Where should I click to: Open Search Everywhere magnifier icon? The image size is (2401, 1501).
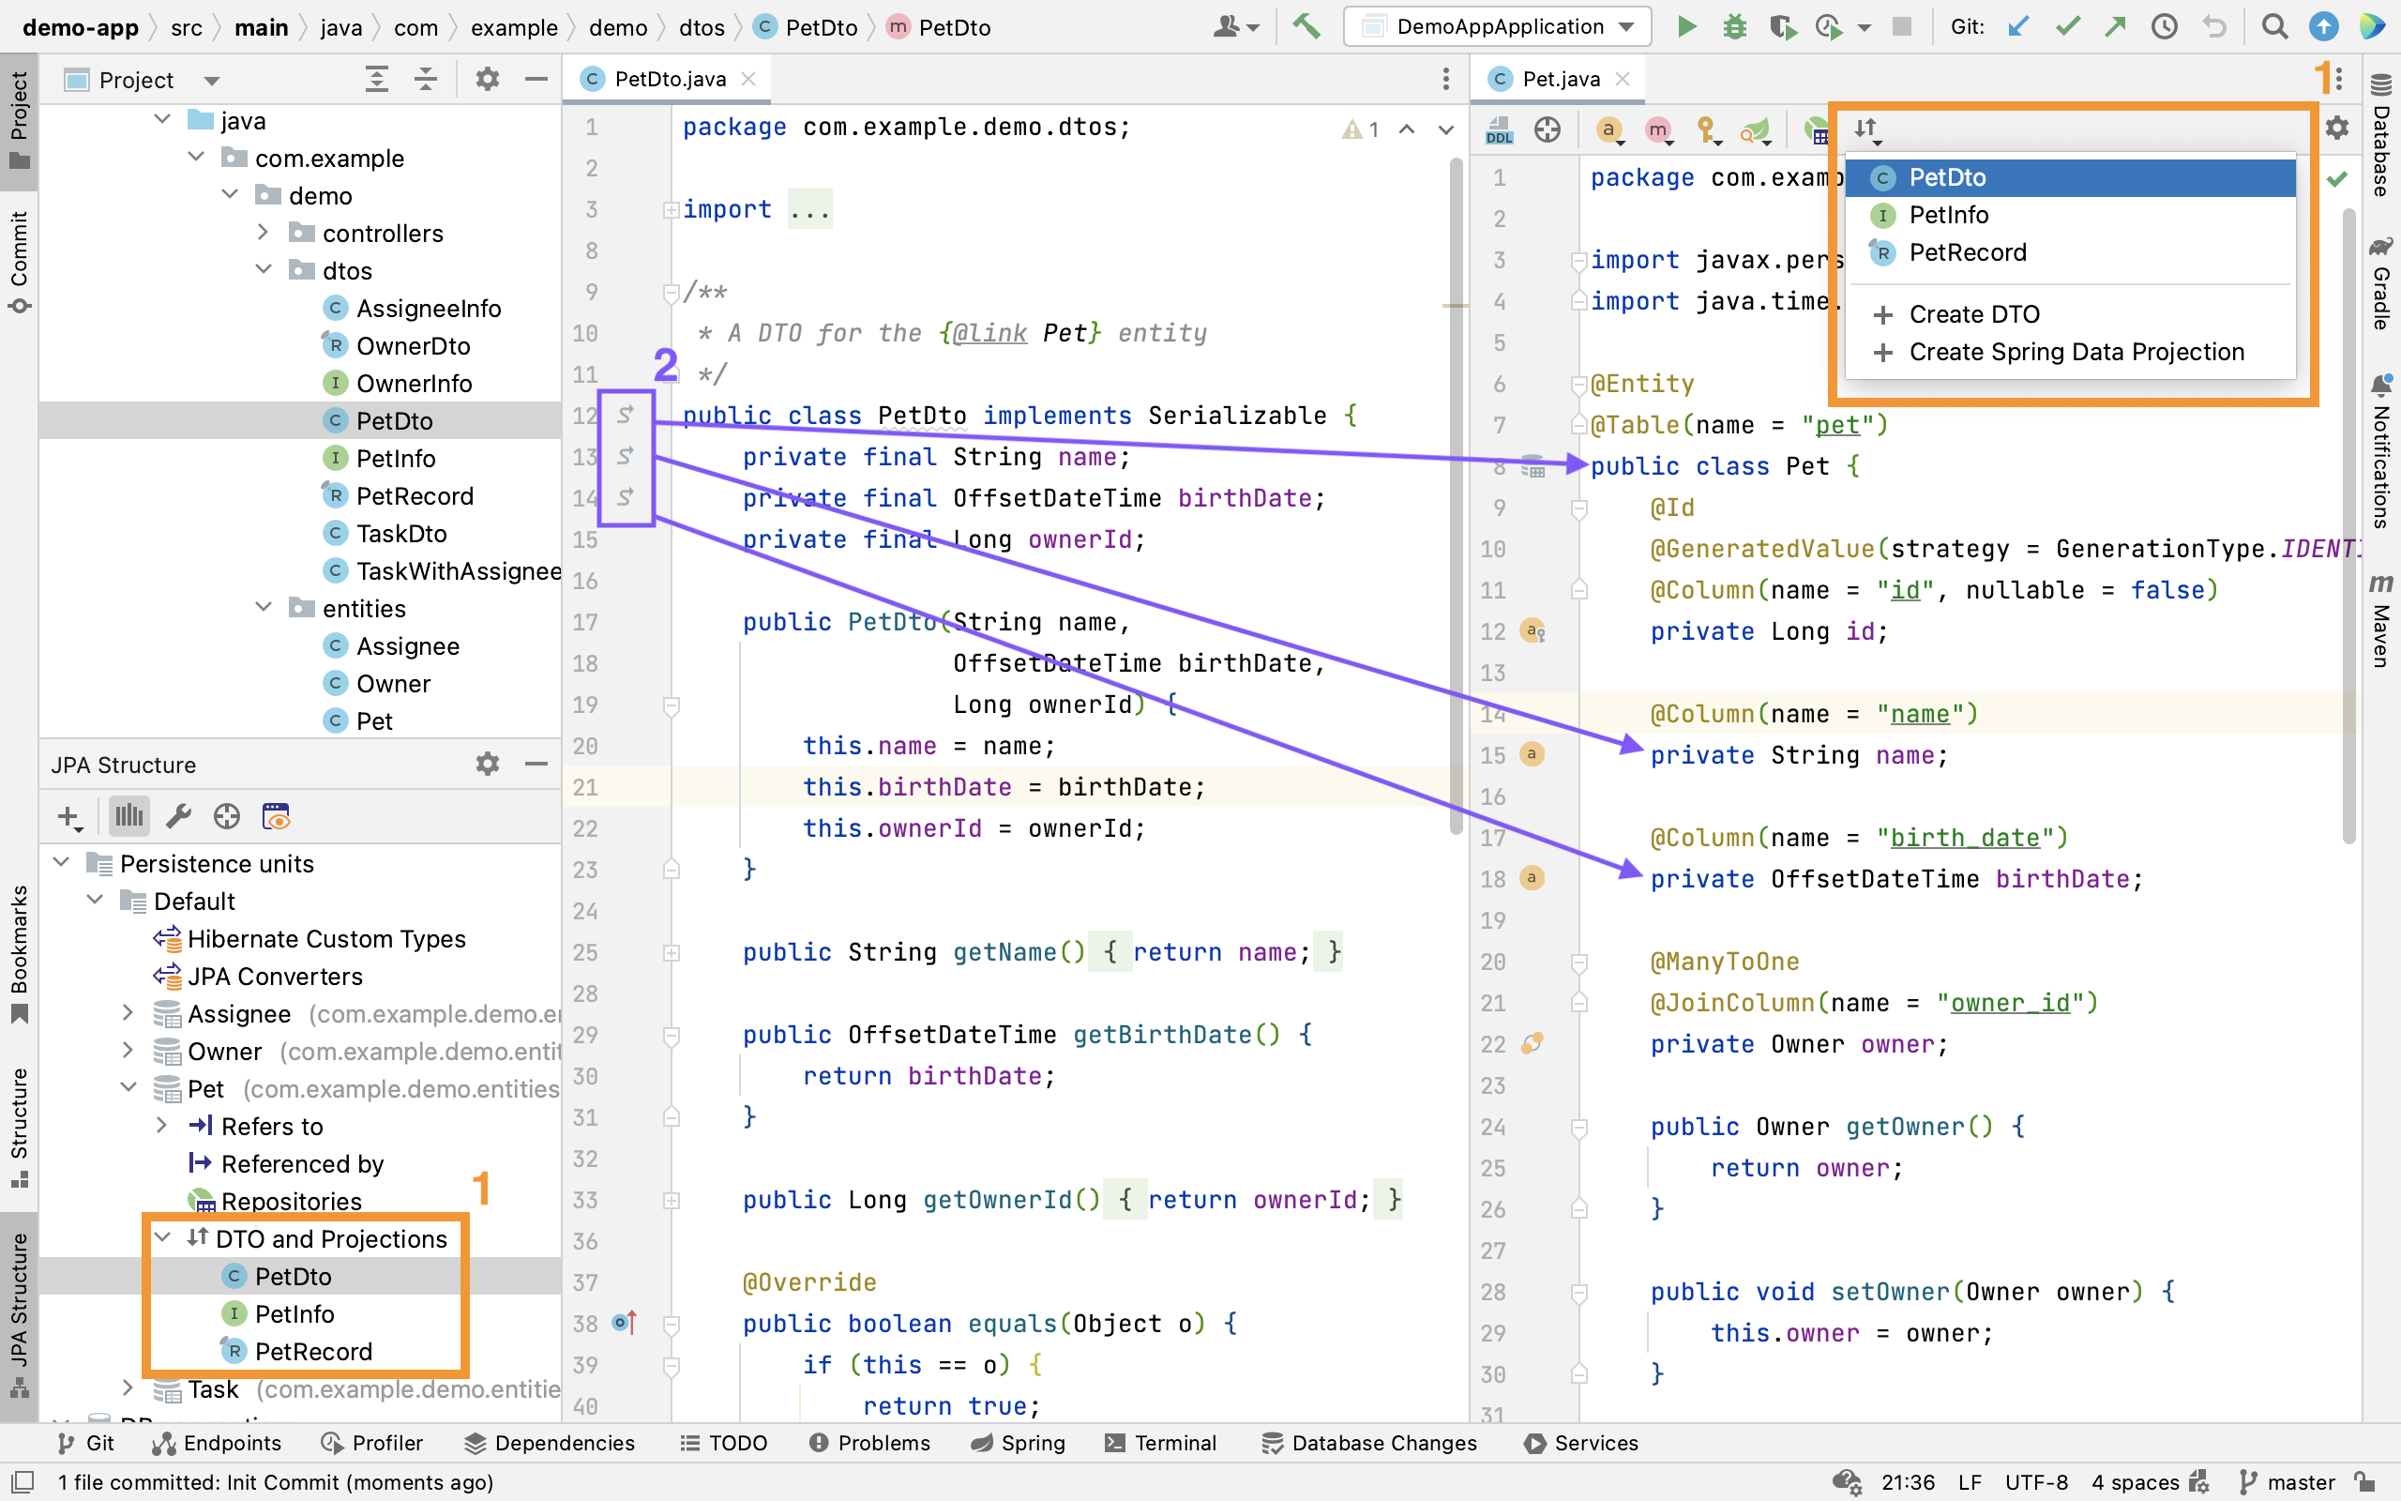click(2274, 27)
